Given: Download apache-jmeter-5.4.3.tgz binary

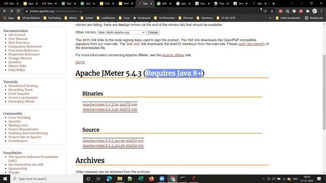Looking at the screenshot, I should (x=101, y=104).
